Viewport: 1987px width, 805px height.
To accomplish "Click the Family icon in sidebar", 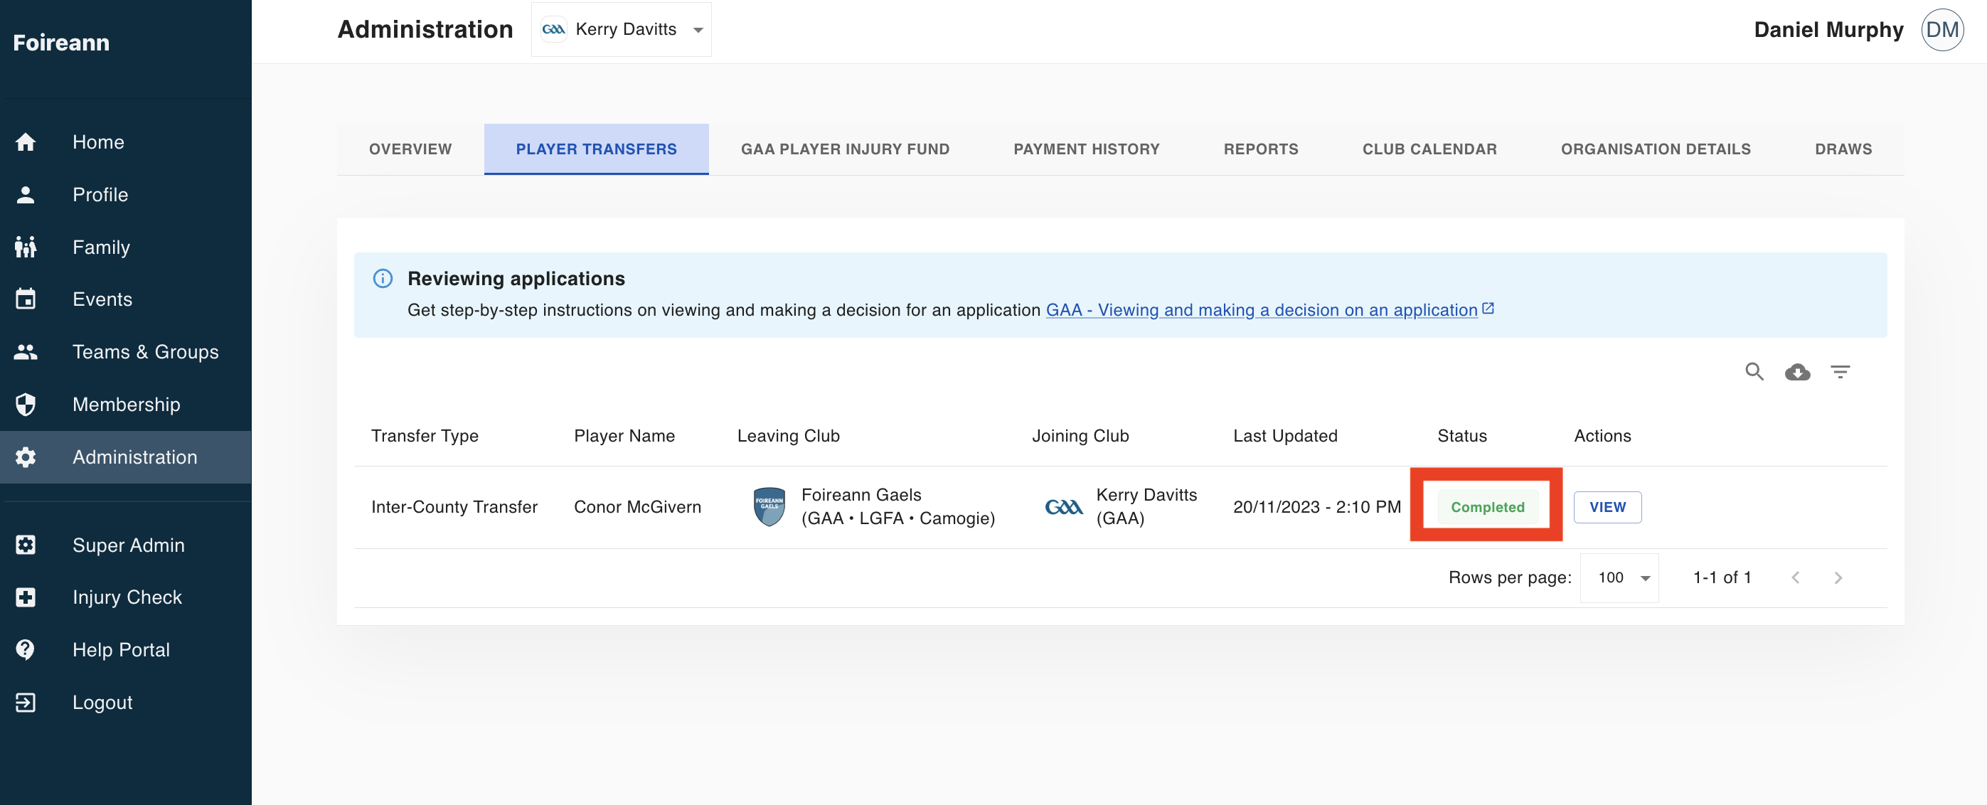I will [x=26, y=247].
